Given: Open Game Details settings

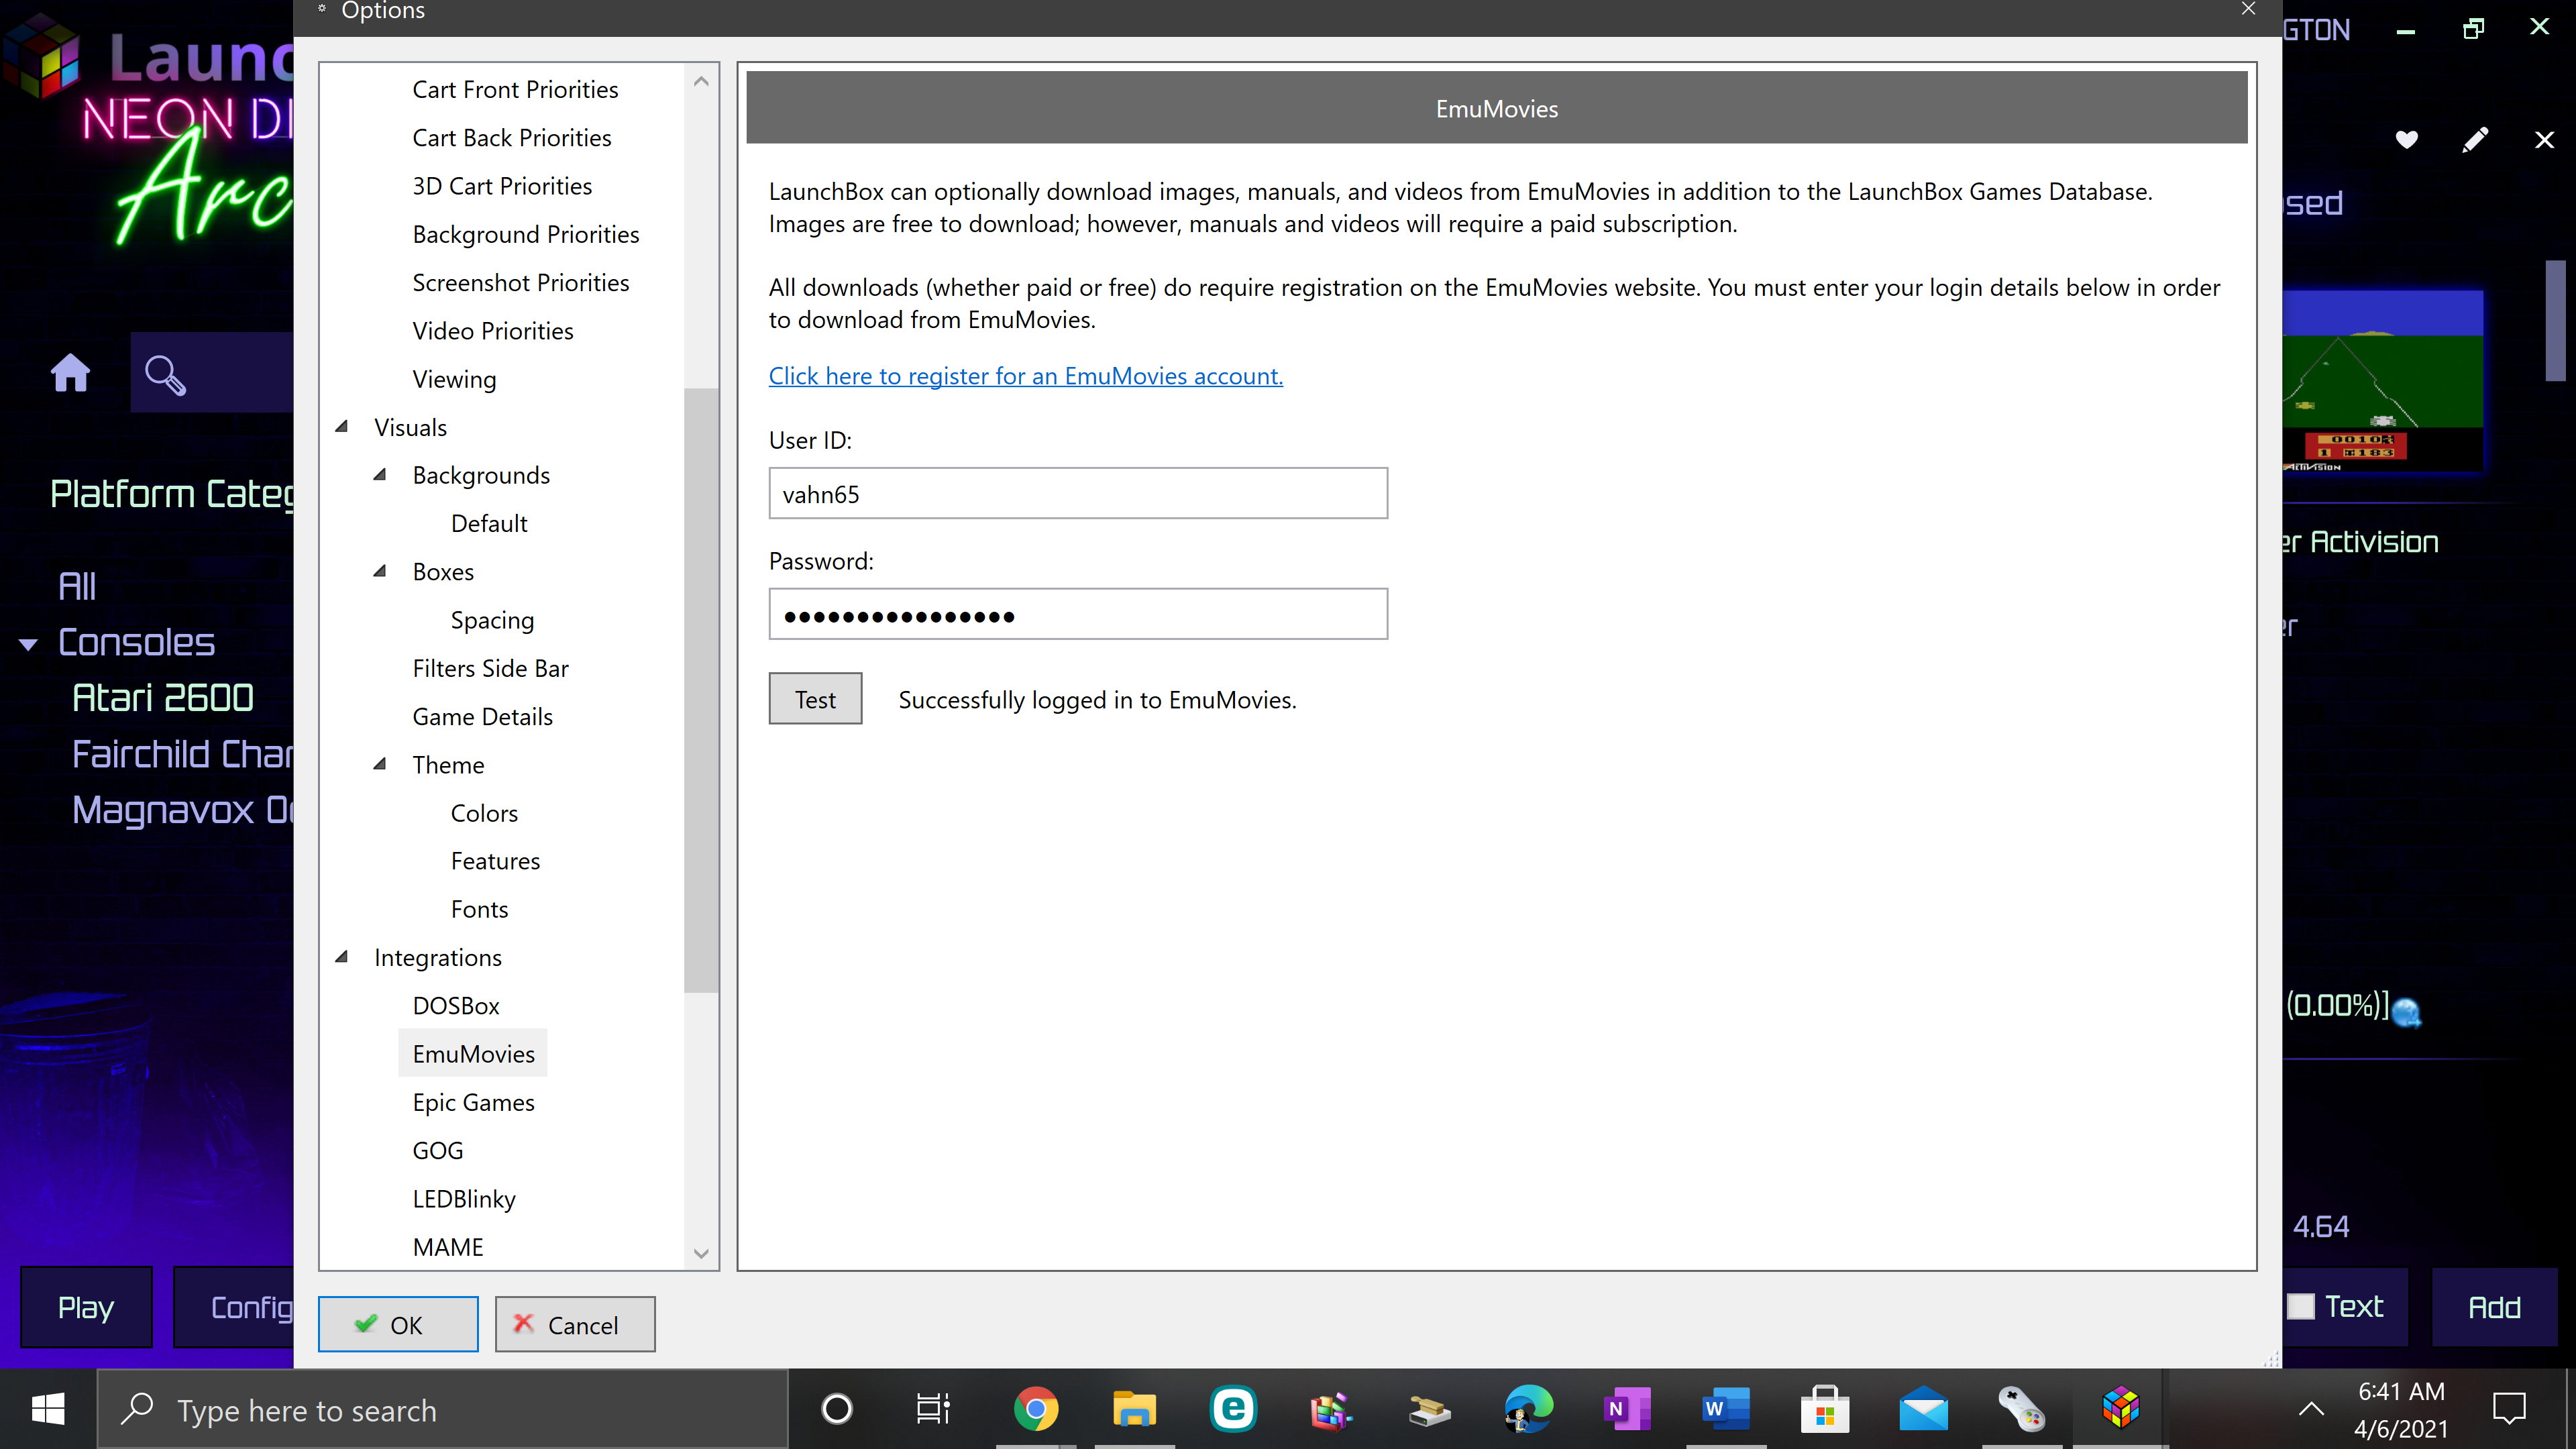Looking at the screenshot, I should tap(482, 717).
